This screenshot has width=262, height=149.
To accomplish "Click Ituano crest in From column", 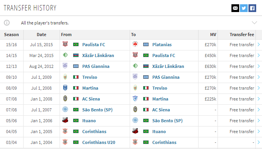I will point(65,120).
